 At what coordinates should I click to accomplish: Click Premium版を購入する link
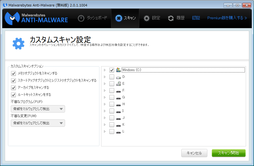click(227, 18)
